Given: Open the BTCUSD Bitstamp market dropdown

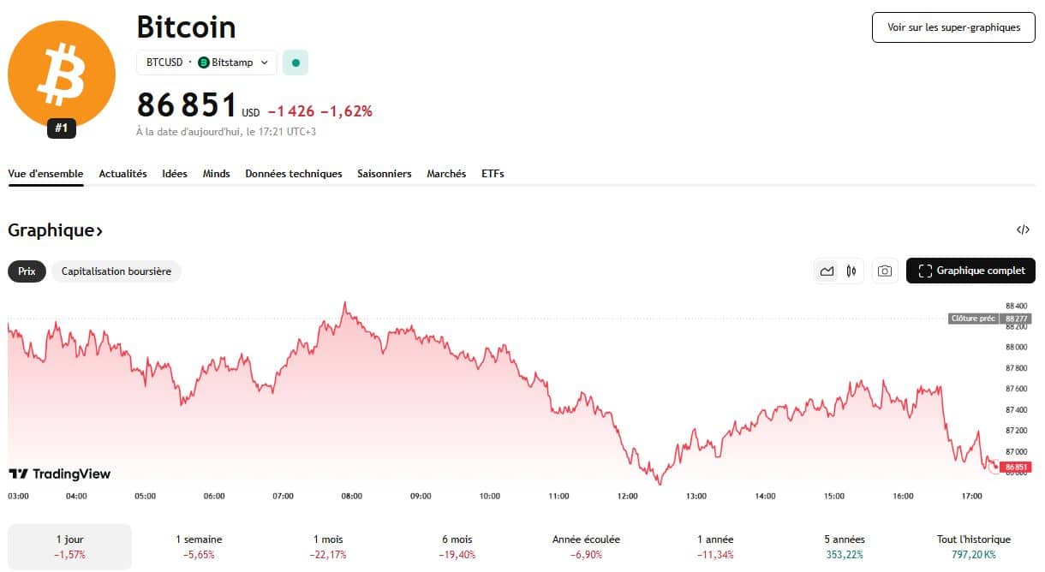Looking at the screenshot, I should click(206, 62).
